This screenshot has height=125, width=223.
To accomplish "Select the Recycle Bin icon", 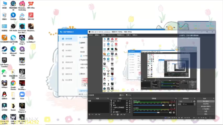I will coord(4,16).
